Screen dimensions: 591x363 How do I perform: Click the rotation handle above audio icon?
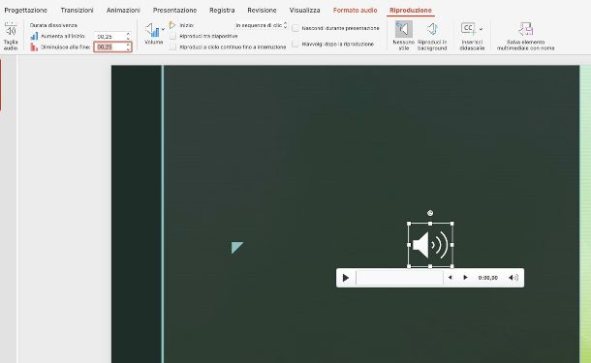(430, 213)
